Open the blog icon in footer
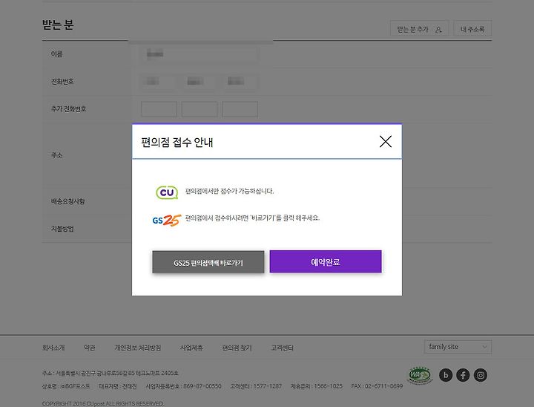Screen dimensions: 534x407 pos(446,375)
